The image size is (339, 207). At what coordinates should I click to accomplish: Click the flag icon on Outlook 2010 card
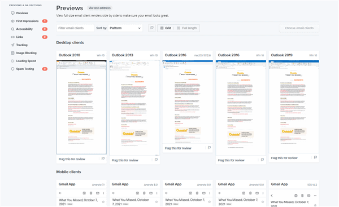pos(103,158)
